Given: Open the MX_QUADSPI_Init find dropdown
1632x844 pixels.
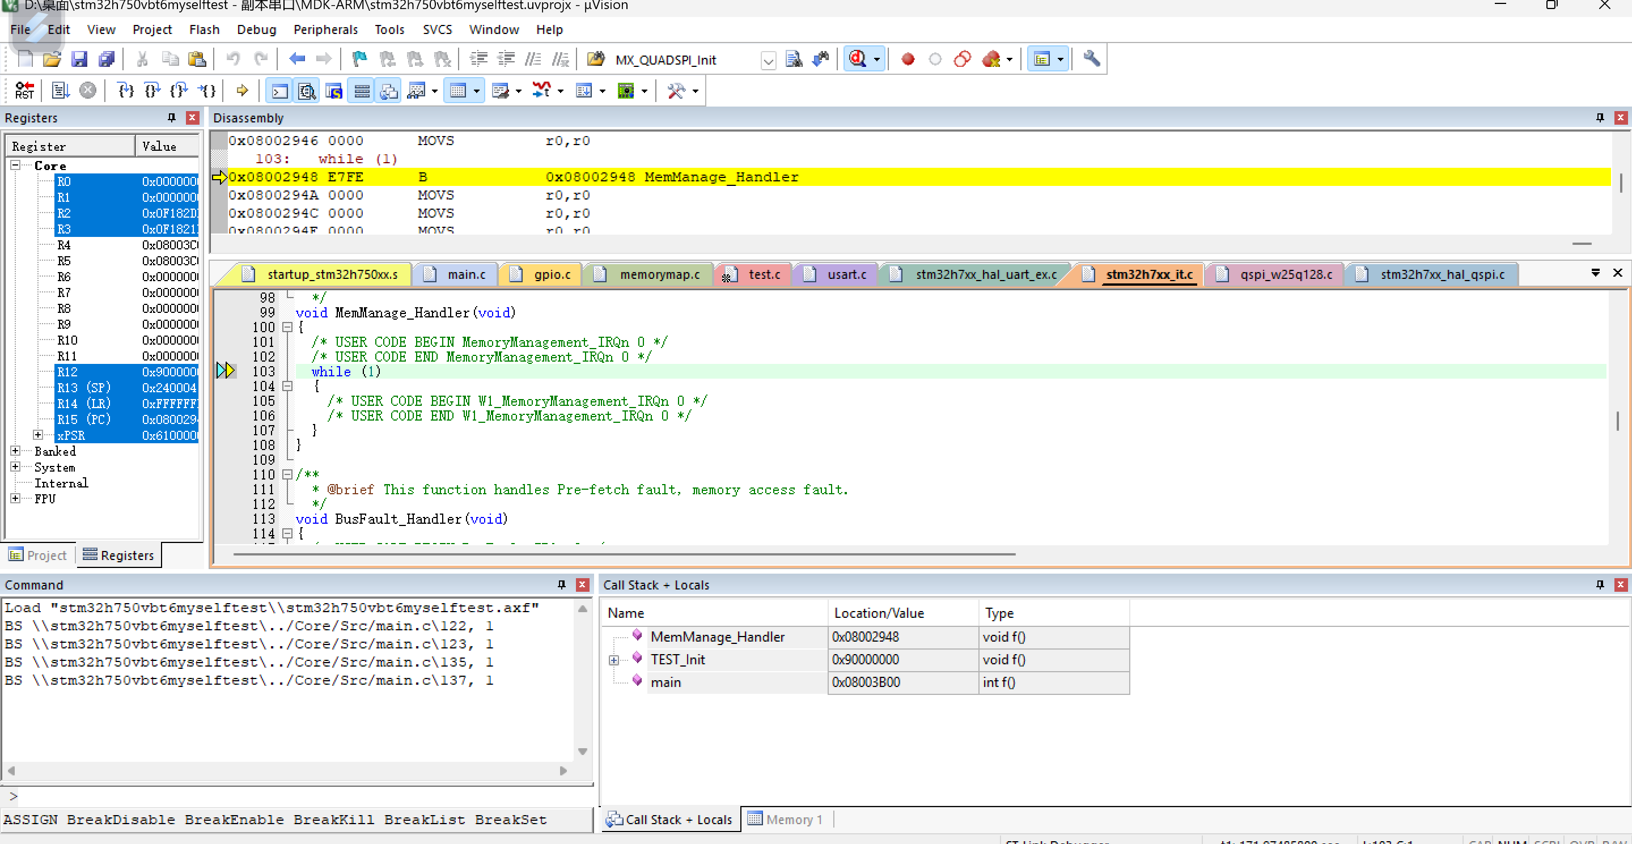Looking at the screenshot, I should pos(768,61).
